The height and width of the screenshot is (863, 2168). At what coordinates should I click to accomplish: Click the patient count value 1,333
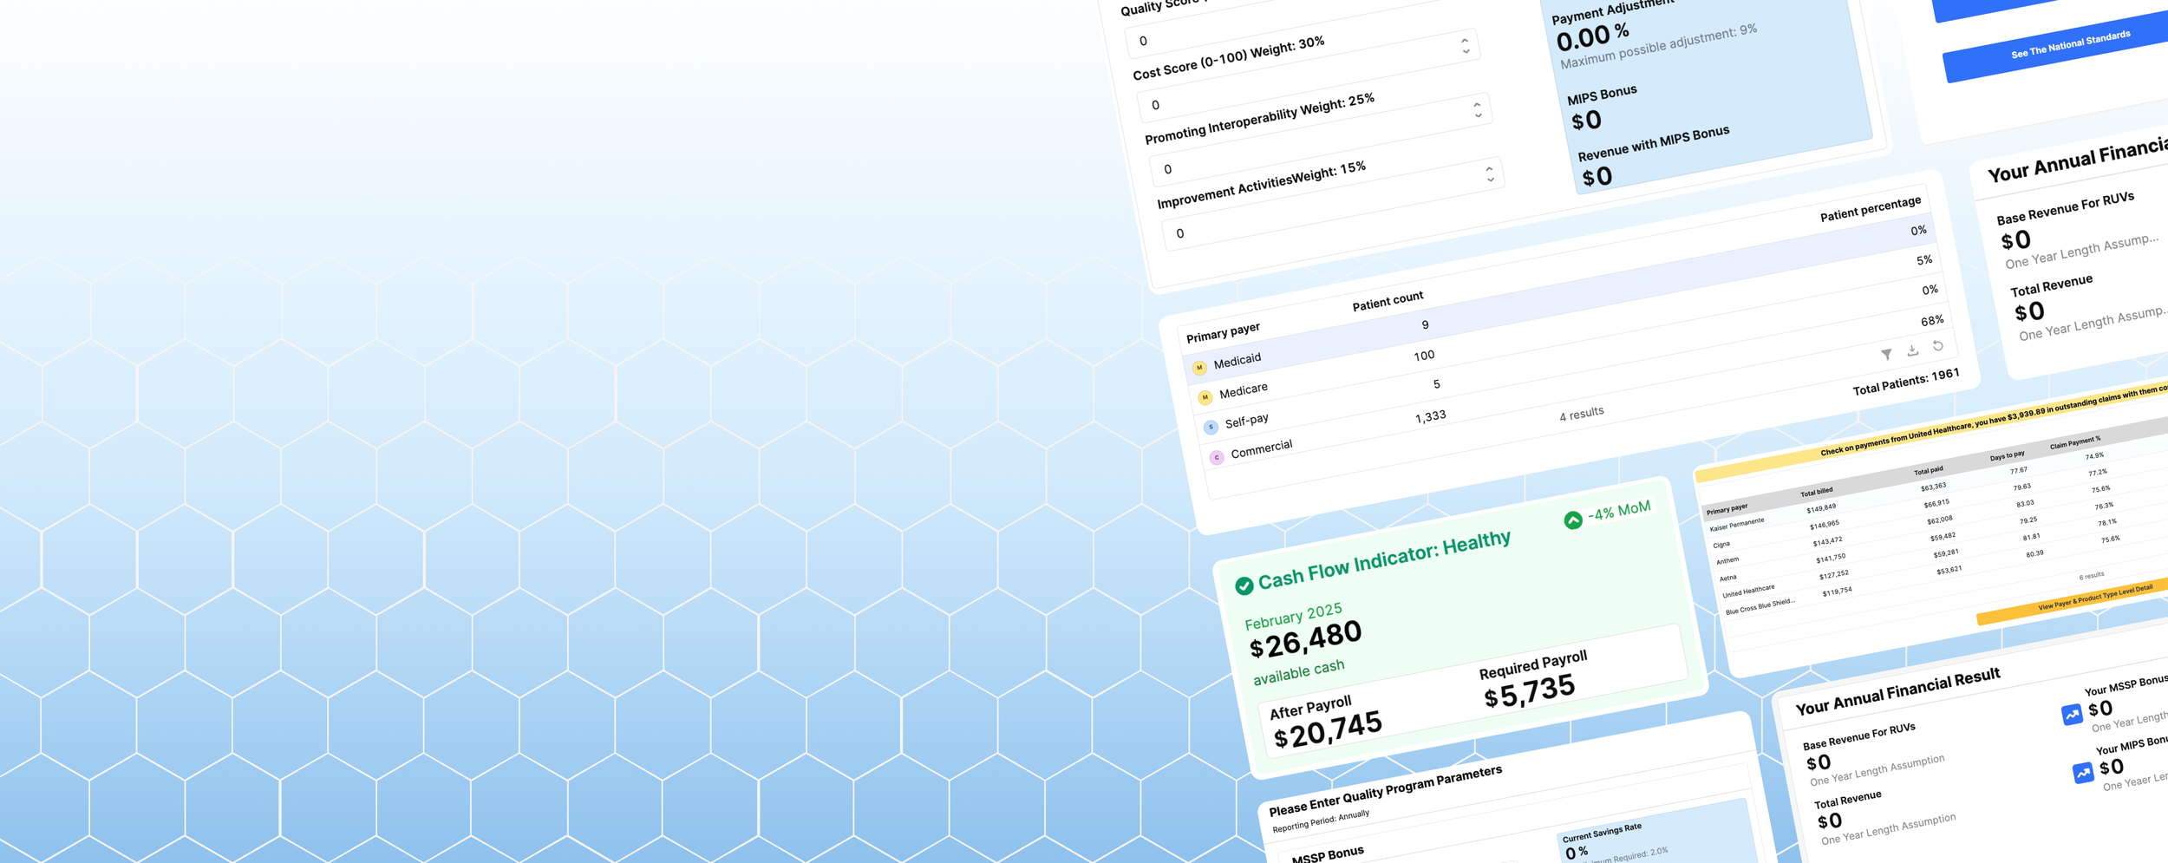pyautogui.click(x=1431, y=417)
